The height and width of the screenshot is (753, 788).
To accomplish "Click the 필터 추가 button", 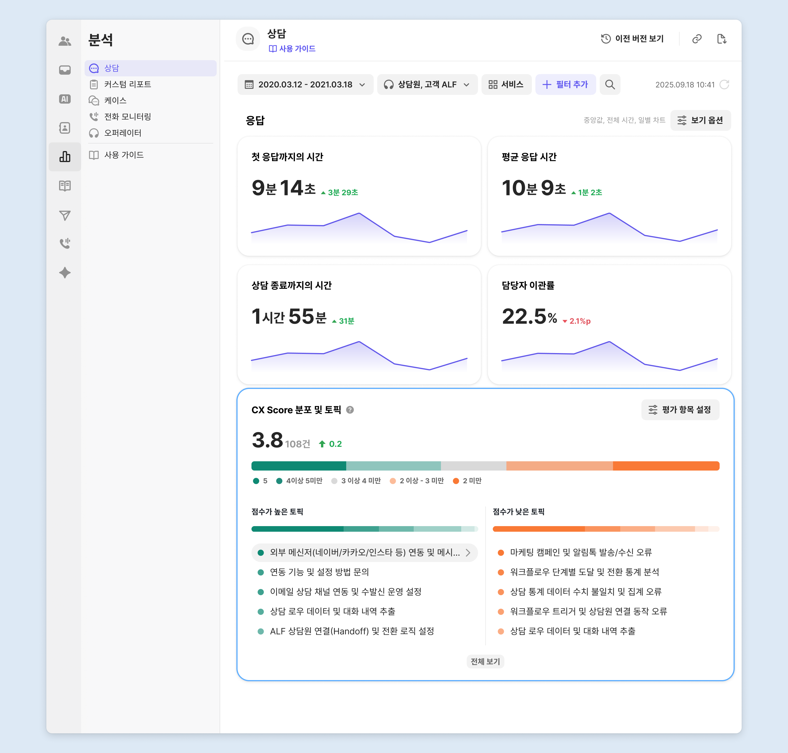I will 565,85.
